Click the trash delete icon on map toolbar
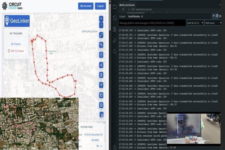 101,75
